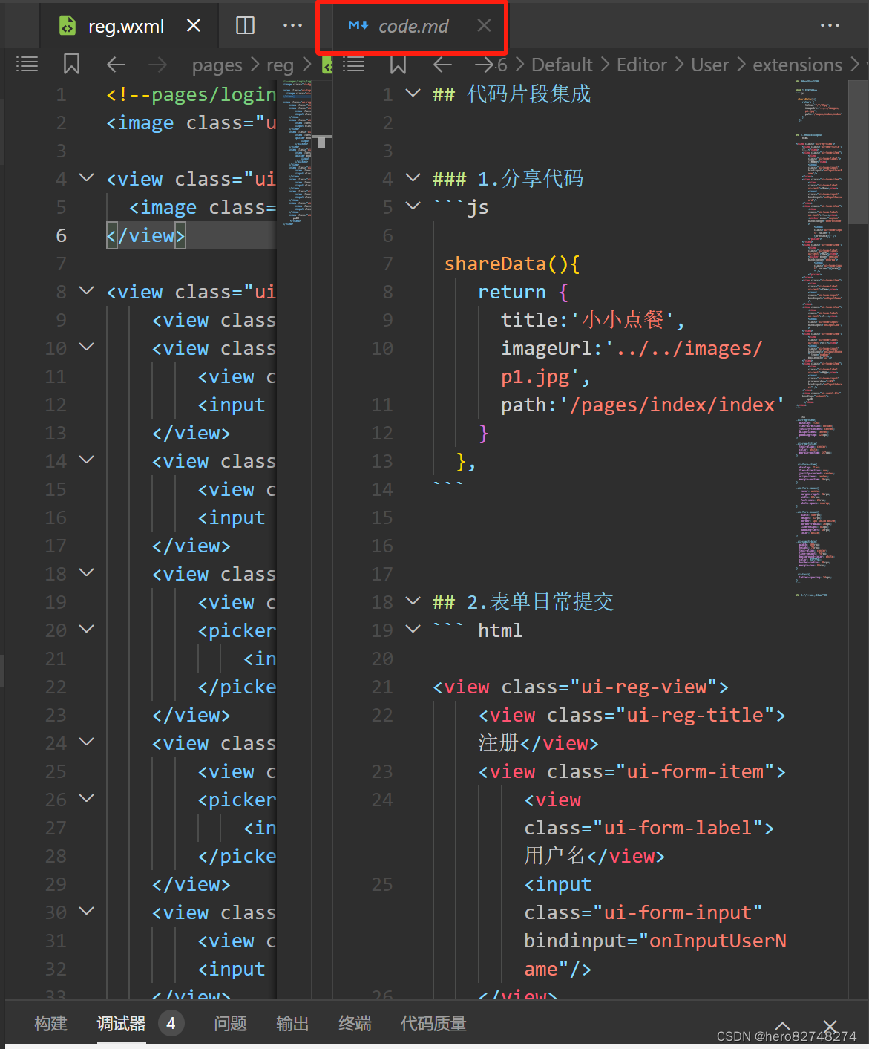
Task: Click the left editor outline list icon
Action: coord(27,65)
